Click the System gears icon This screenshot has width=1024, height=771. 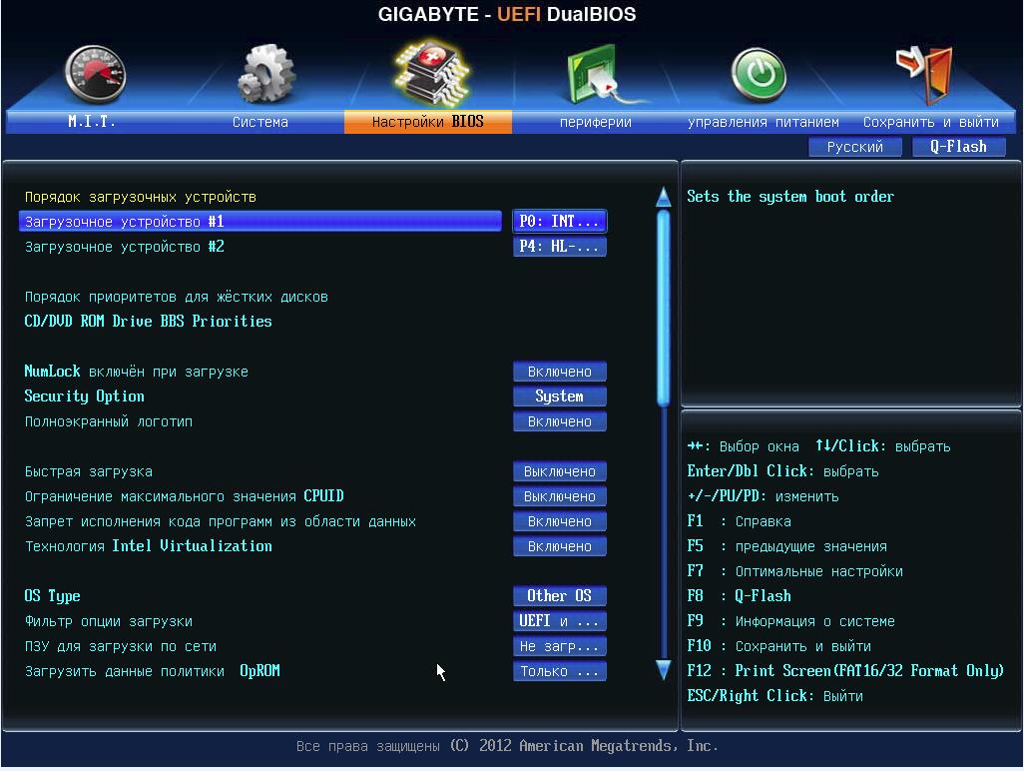[266, 74]
